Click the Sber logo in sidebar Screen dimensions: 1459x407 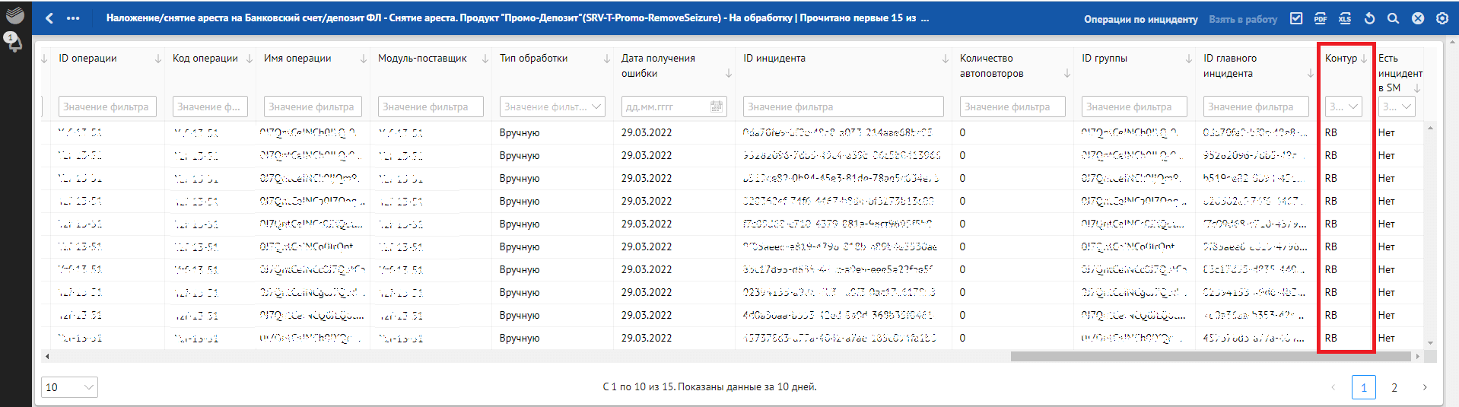14,15
